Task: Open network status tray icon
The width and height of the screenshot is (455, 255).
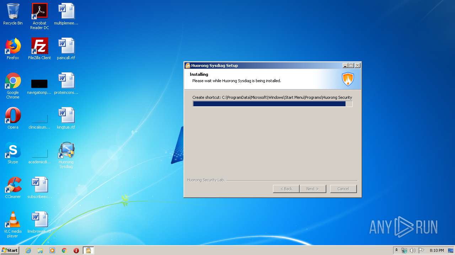Action: tap(404, 250)
